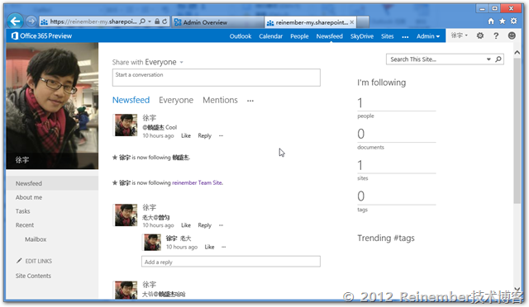Click the page vertical scrollbar thumb
Image resolution: width=529 pixels, height=307 pixels.
517,130
